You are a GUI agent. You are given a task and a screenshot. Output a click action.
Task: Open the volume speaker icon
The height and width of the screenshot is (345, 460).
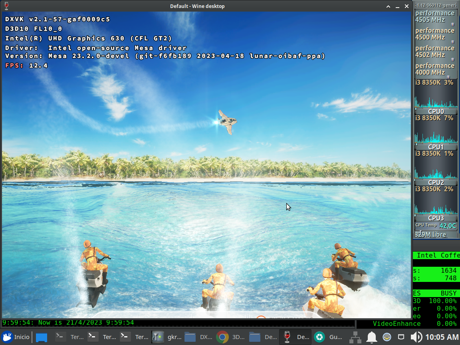coord(416,337)
